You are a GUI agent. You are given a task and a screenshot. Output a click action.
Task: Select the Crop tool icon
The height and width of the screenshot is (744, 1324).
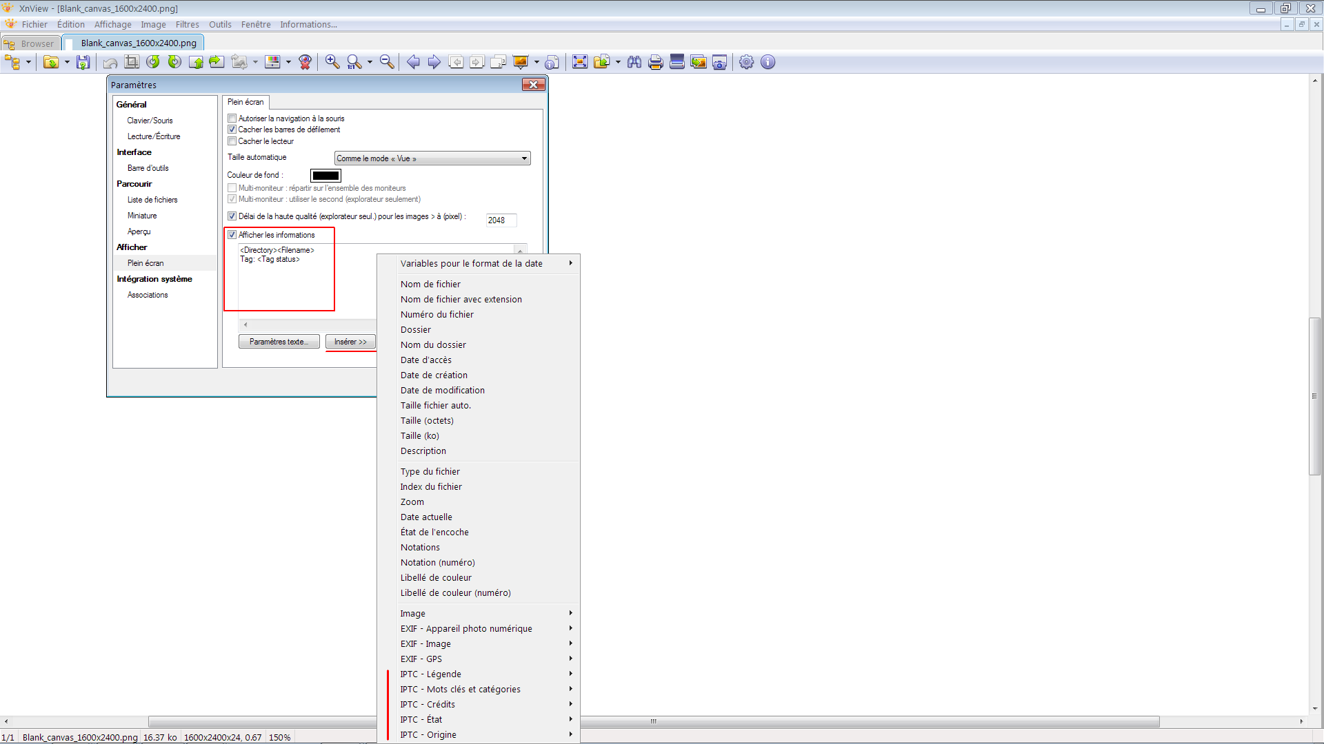[x=131, y=63]
